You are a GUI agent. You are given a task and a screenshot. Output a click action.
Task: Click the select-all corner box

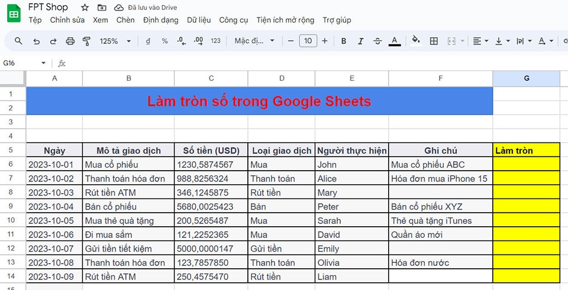click(12, 78)
